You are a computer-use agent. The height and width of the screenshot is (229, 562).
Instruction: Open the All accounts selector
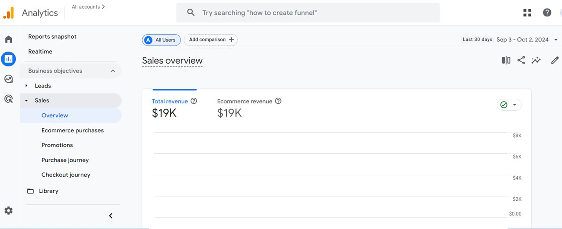click(88, 7)
